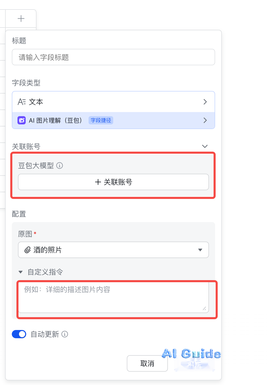Focus the custom instruction text area
Viewport: 268px width, 385px height.
(x=113, y=297)
